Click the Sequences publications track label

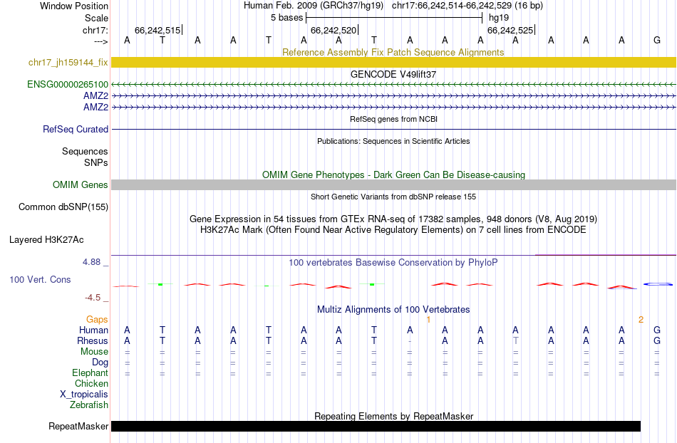click(85, 152)
